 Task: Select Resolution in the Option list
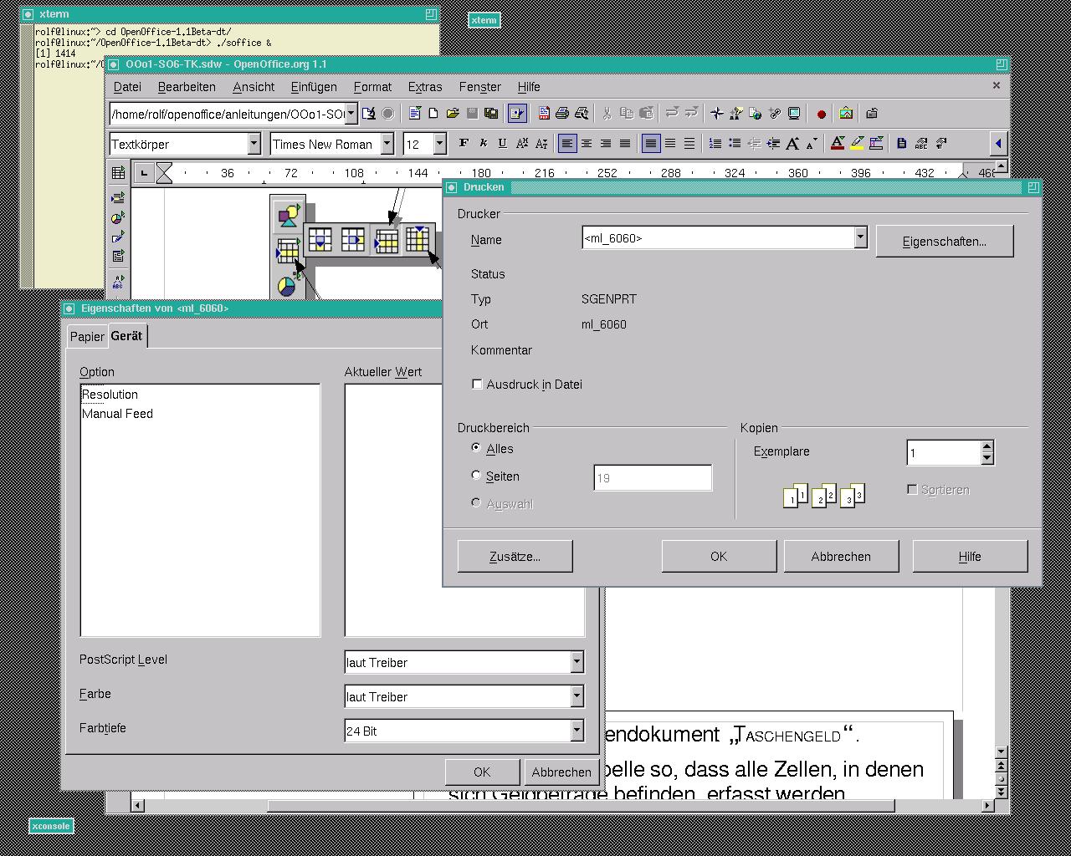pos(110,395)
